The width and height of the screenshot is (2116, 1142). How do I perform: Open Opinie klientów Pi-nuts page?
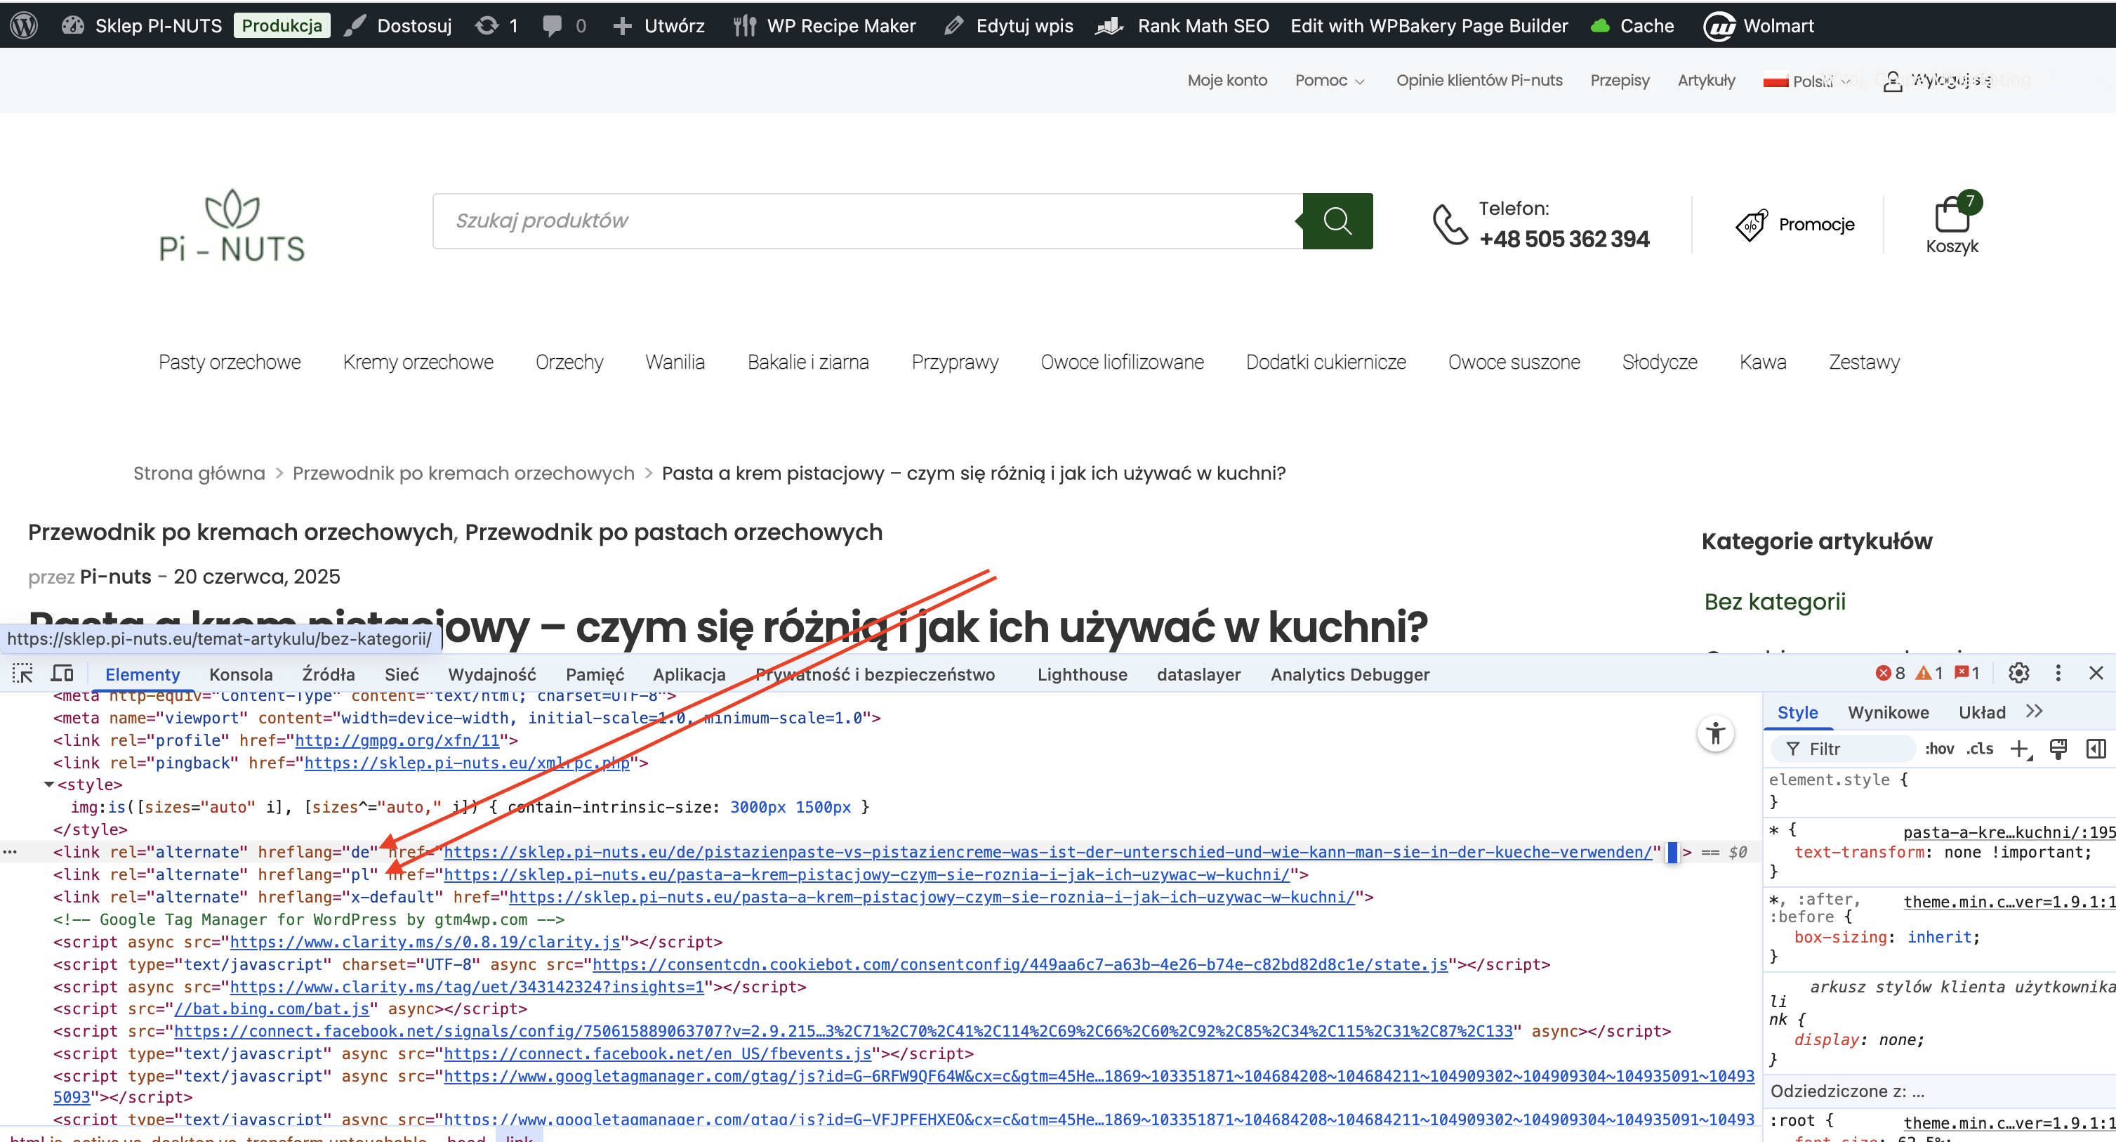click(x=1479, y=81)
